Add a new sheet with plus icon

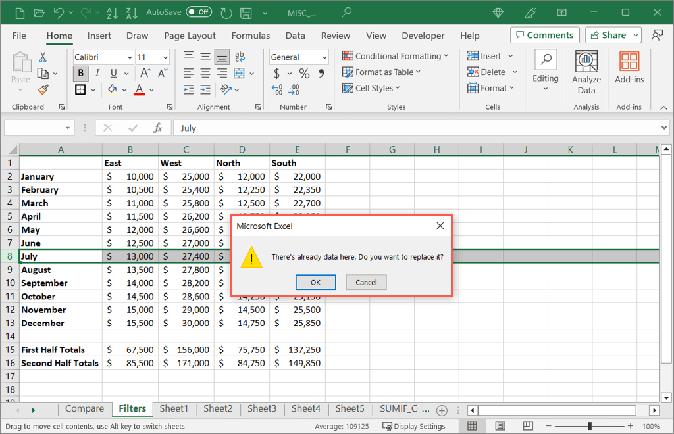click(x=442, y=410)
